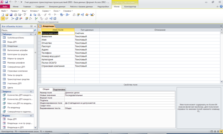Click the Print Preview icon in the toolbar
The height and width of the screenshot is (134, 223).
[20, 15]
